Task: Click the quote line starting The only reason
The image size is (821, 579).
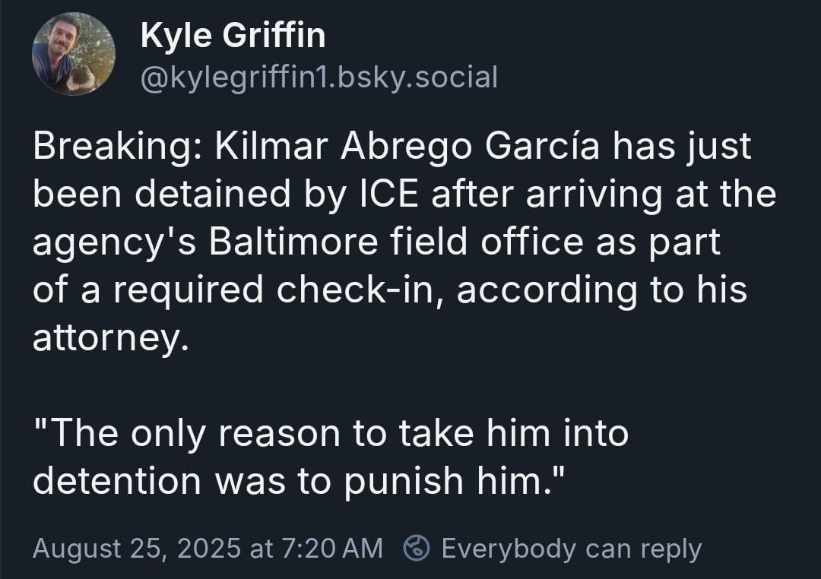Action: coord(331,433)
